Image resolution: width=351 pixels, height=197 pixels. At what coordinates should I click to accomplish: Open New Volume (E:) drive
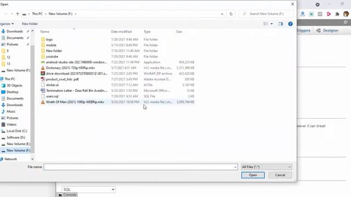tap(18, 144)
